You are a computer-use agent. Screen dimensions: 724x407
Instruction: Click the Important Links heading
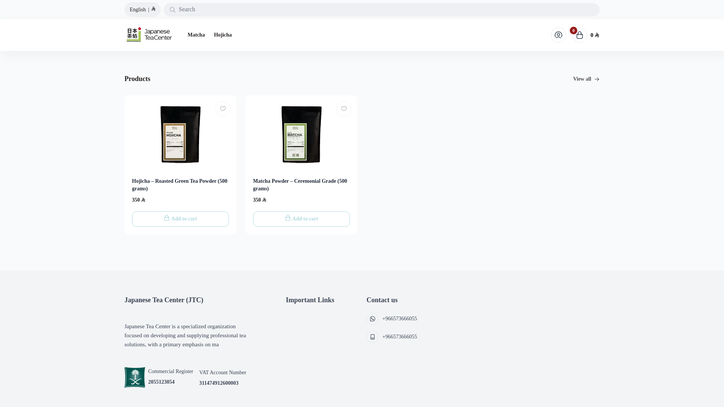310,300
